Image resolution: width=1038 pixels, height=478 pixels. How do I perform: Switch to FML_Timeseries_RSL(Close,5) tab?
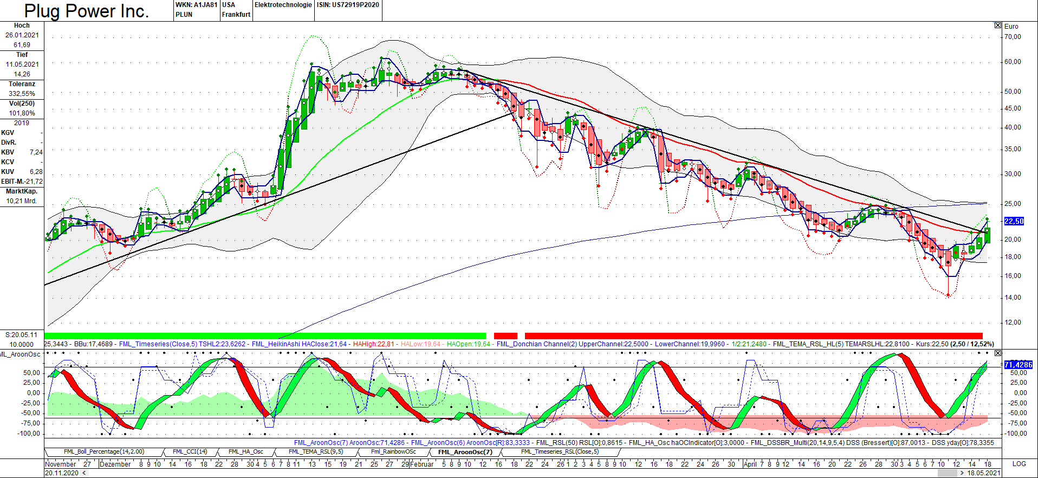tap(560, 451)
